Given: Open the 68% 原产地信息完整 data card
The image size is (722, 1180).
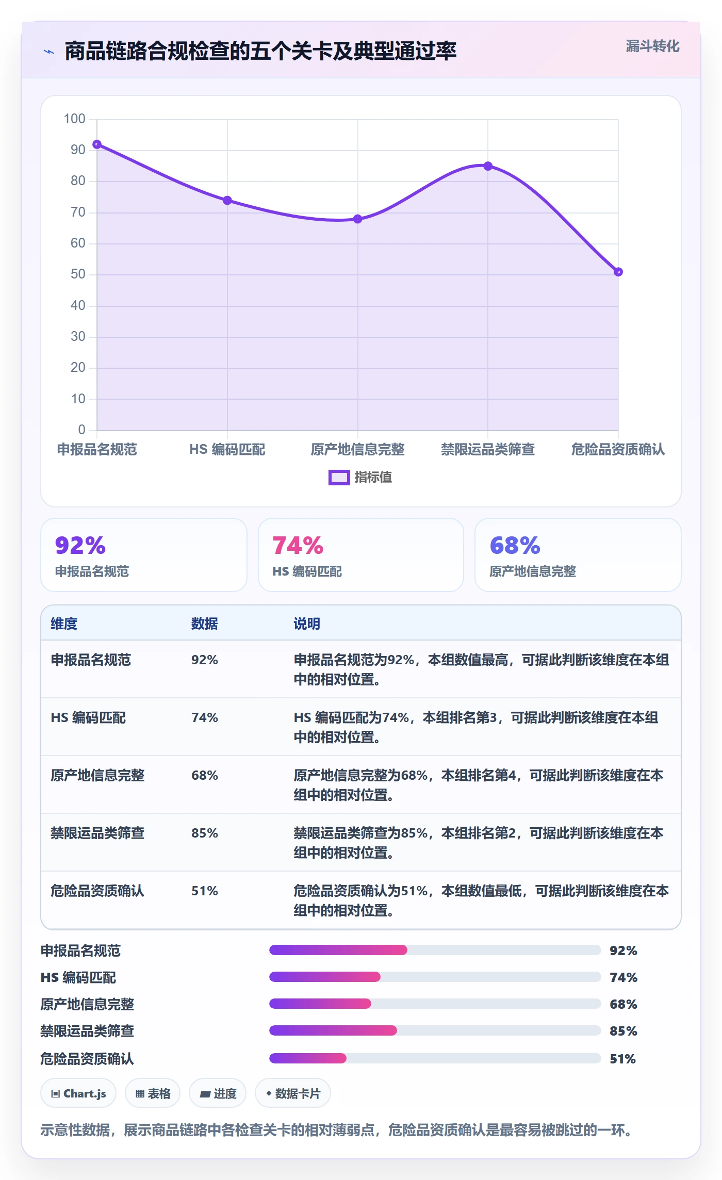Looking at the screenshot, I should (578, 555).
